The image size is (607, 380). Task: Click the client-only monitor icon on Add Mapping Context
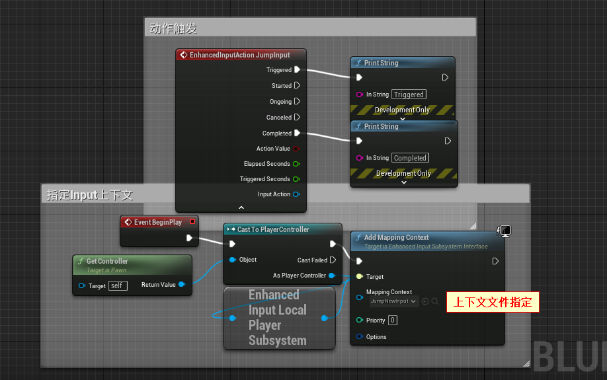505,231
